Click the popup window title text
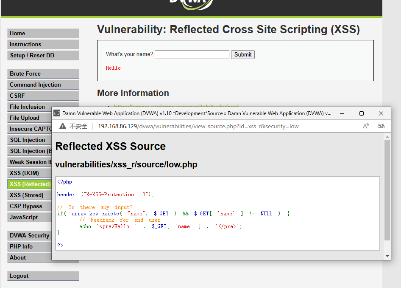This screenshot has width=401, height=288. (x=197, y=113)
